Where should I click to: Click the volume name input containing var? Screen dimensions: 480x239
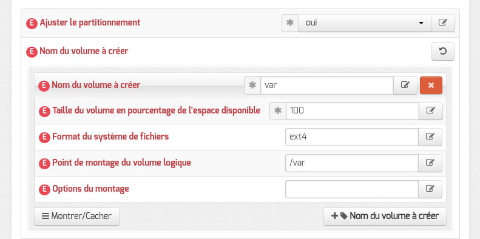(327, 86)
